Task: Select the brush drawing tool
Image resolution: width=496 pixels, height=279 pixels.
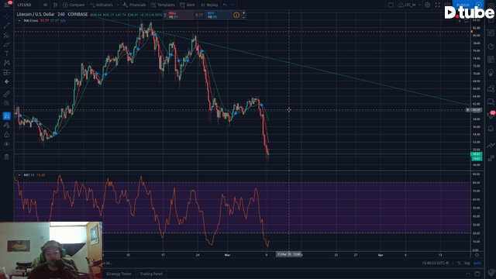Action: [7, 44]
